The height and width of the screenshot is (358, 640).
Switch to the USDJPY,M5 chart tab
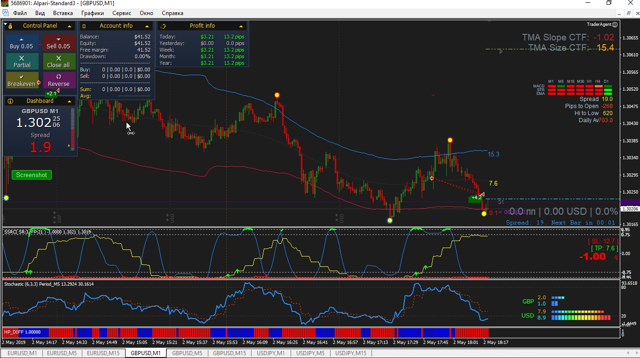click(x=310, y=353)
